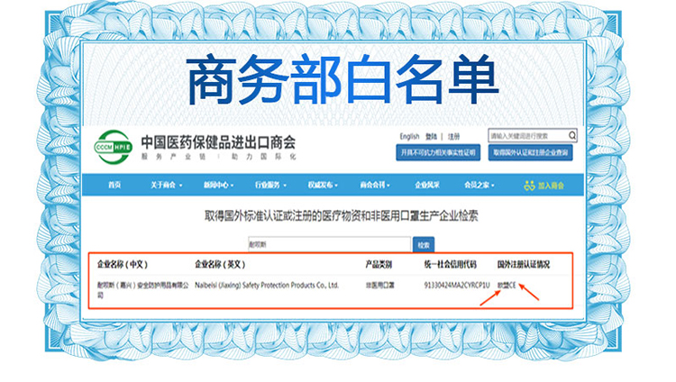Screen dimensions: 676x382
Task: Select the 非医用口罩 product category cell
Action: tap(379, 285)
